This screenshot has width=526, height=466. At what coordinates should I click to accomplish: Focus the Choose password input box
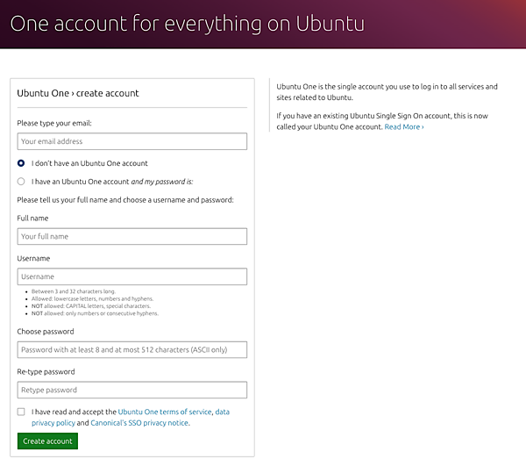(131, 349)
